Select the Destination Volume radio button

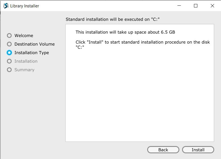tap(9, 44)
